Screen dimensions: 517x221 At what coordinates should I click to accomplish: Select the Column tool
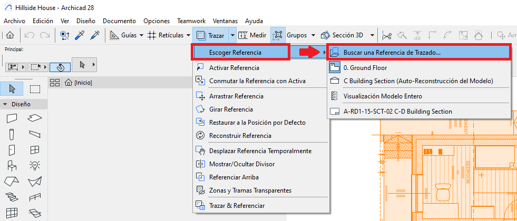click(12, 134)
